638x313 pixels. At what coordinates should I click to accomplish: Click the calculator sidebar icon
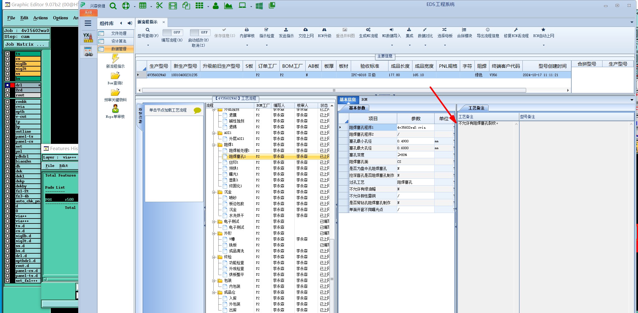pyautogui.click(x=88, y=52)
